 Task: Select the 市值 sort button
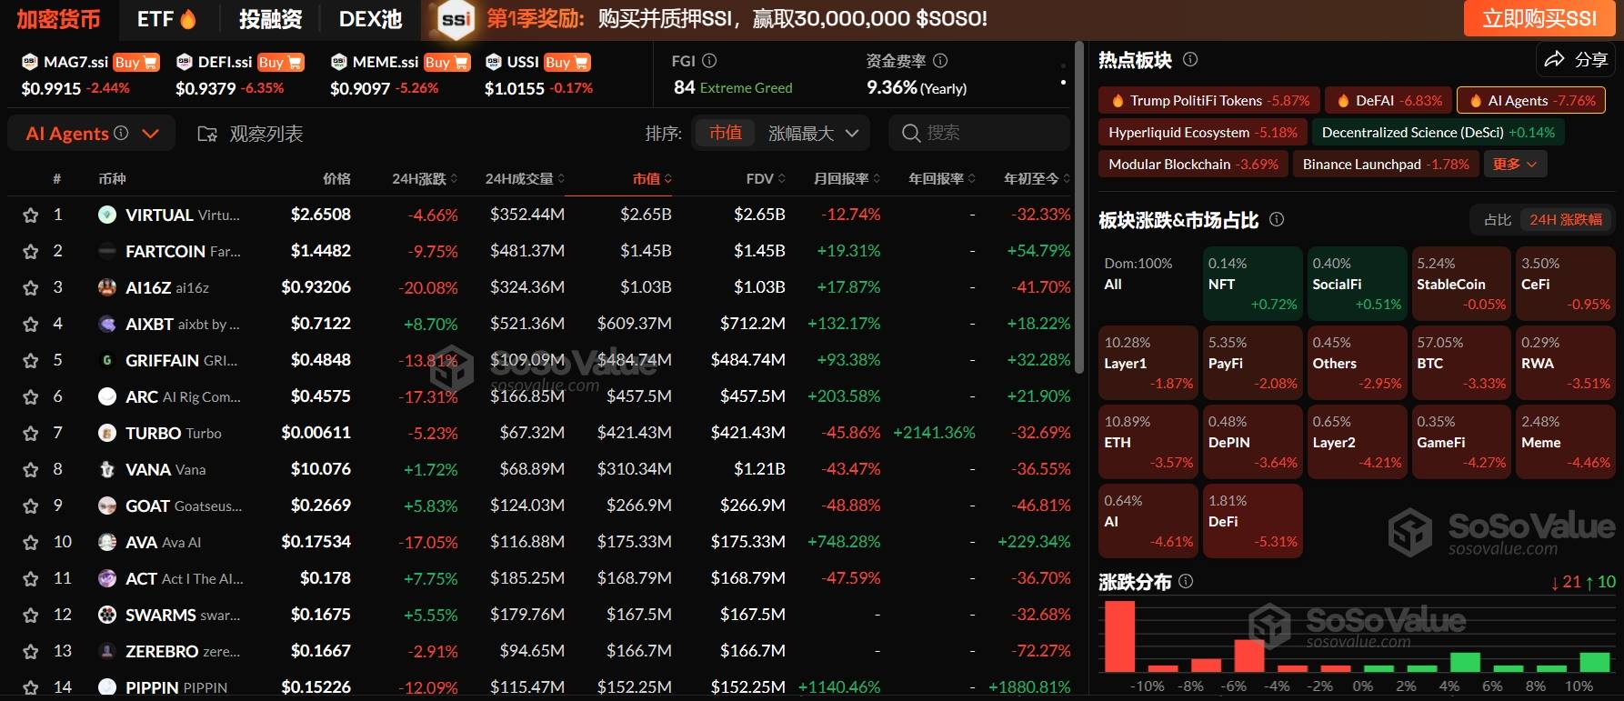(726, 133)
